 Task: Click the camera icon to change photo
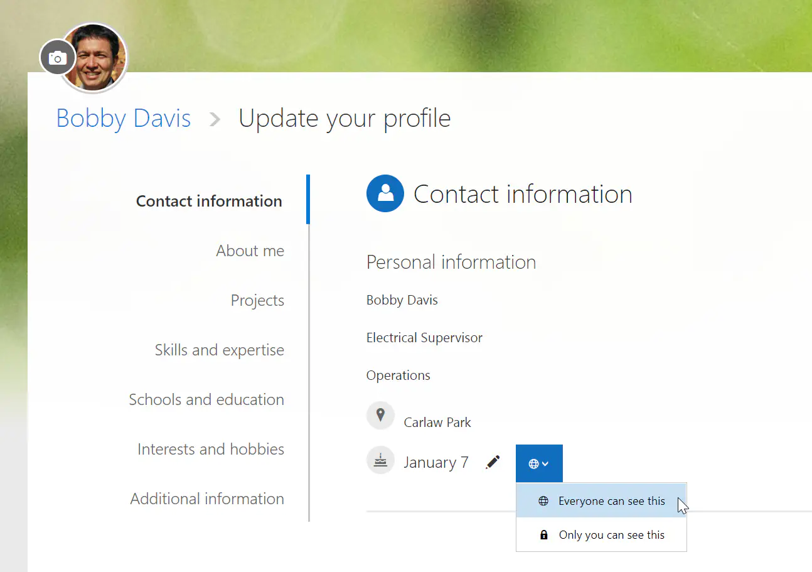[58, 58]
